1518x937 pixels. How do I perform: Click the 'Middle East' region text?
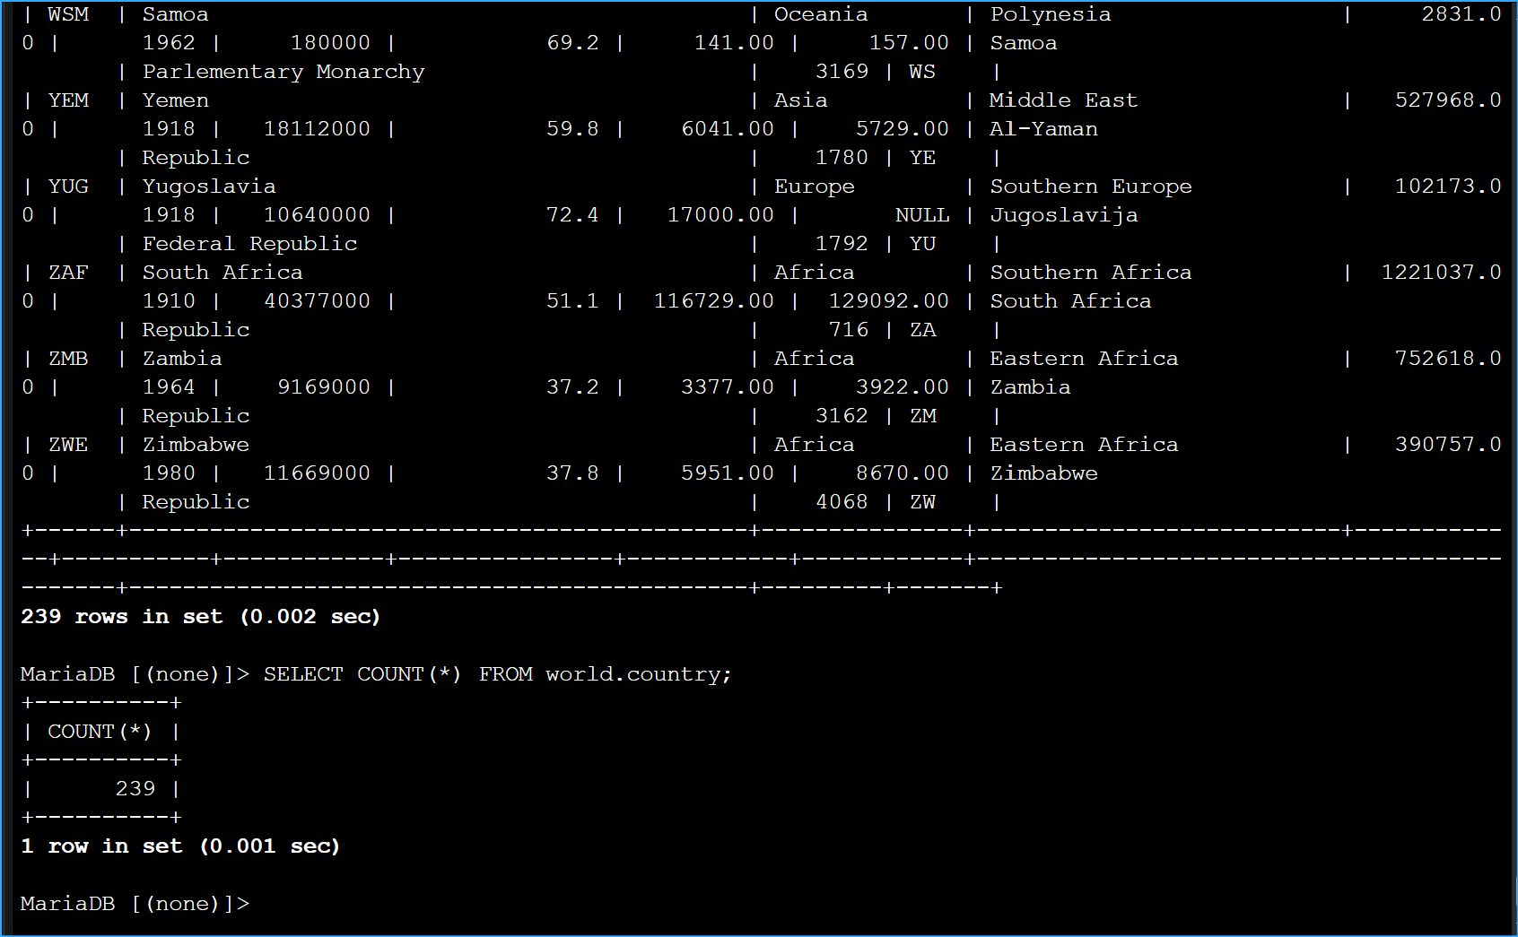pos(1063,100)
